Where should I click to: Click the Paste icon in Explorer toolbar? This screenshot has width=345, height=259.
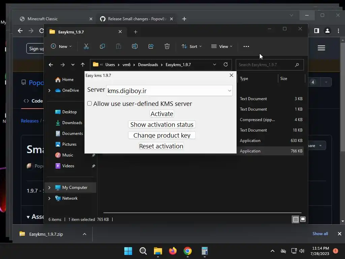pyautogui.click(x=119, y=46)
